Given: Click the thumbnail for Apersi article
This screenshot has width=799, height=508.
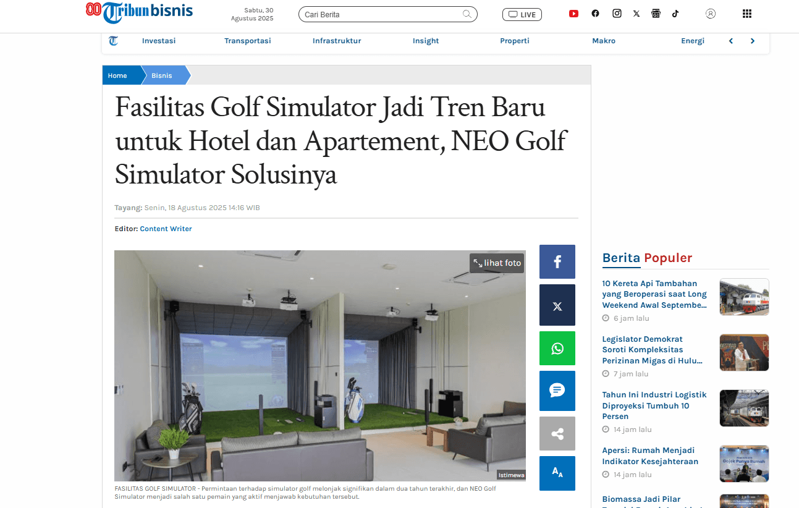Looking at the screenshot, I should pos(745,464).
